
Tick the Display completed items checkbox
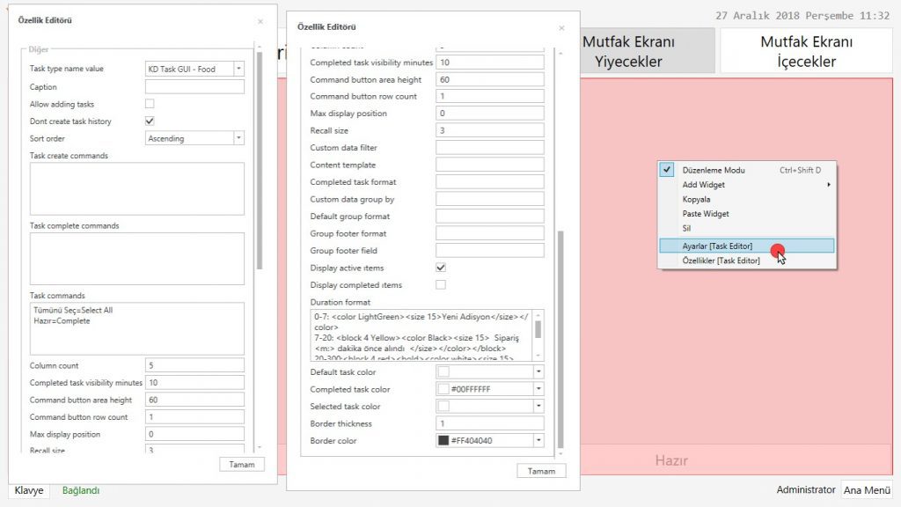[441, 285]
